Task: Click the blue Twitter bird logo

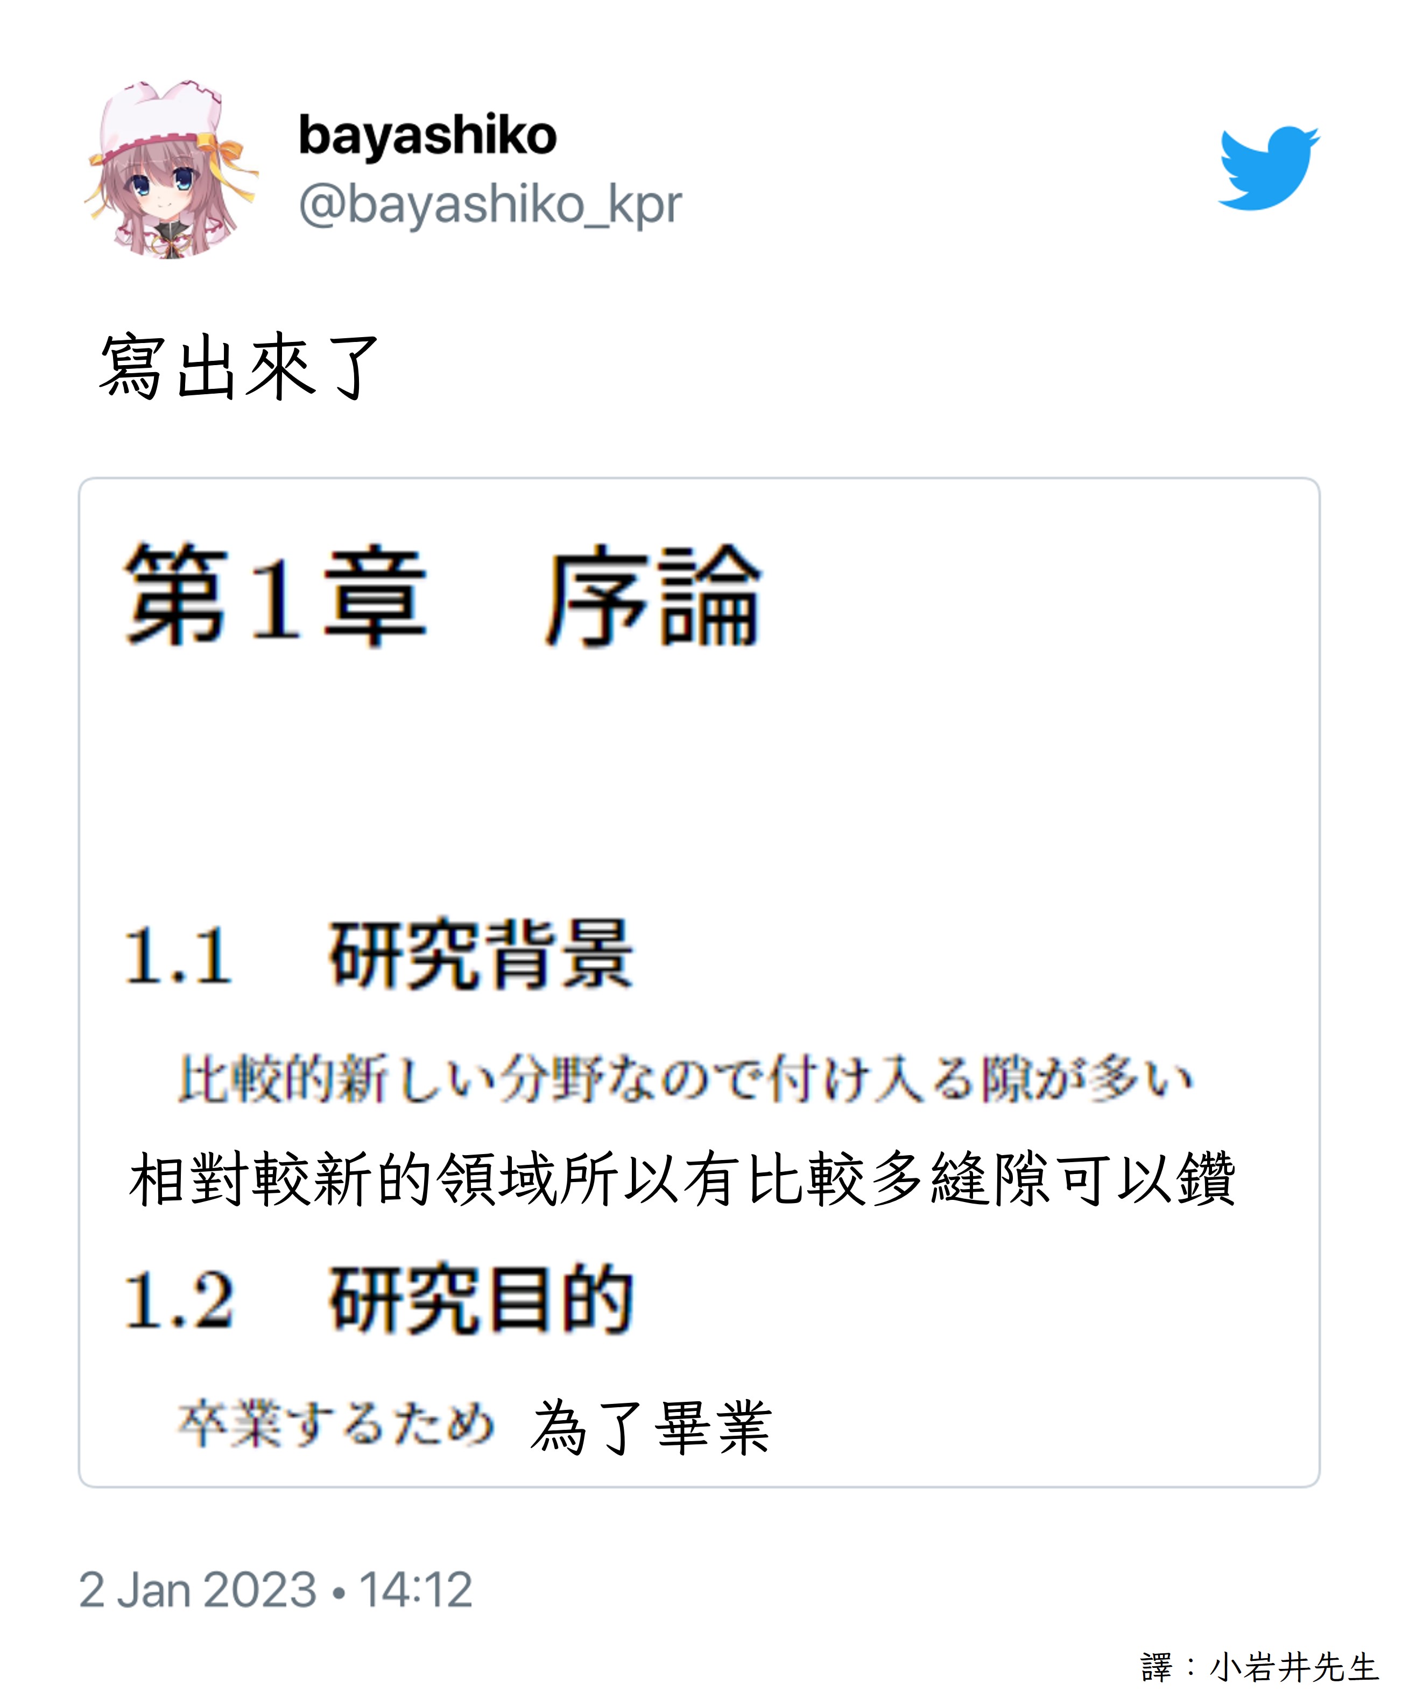Action: [x=1268, y=167]
